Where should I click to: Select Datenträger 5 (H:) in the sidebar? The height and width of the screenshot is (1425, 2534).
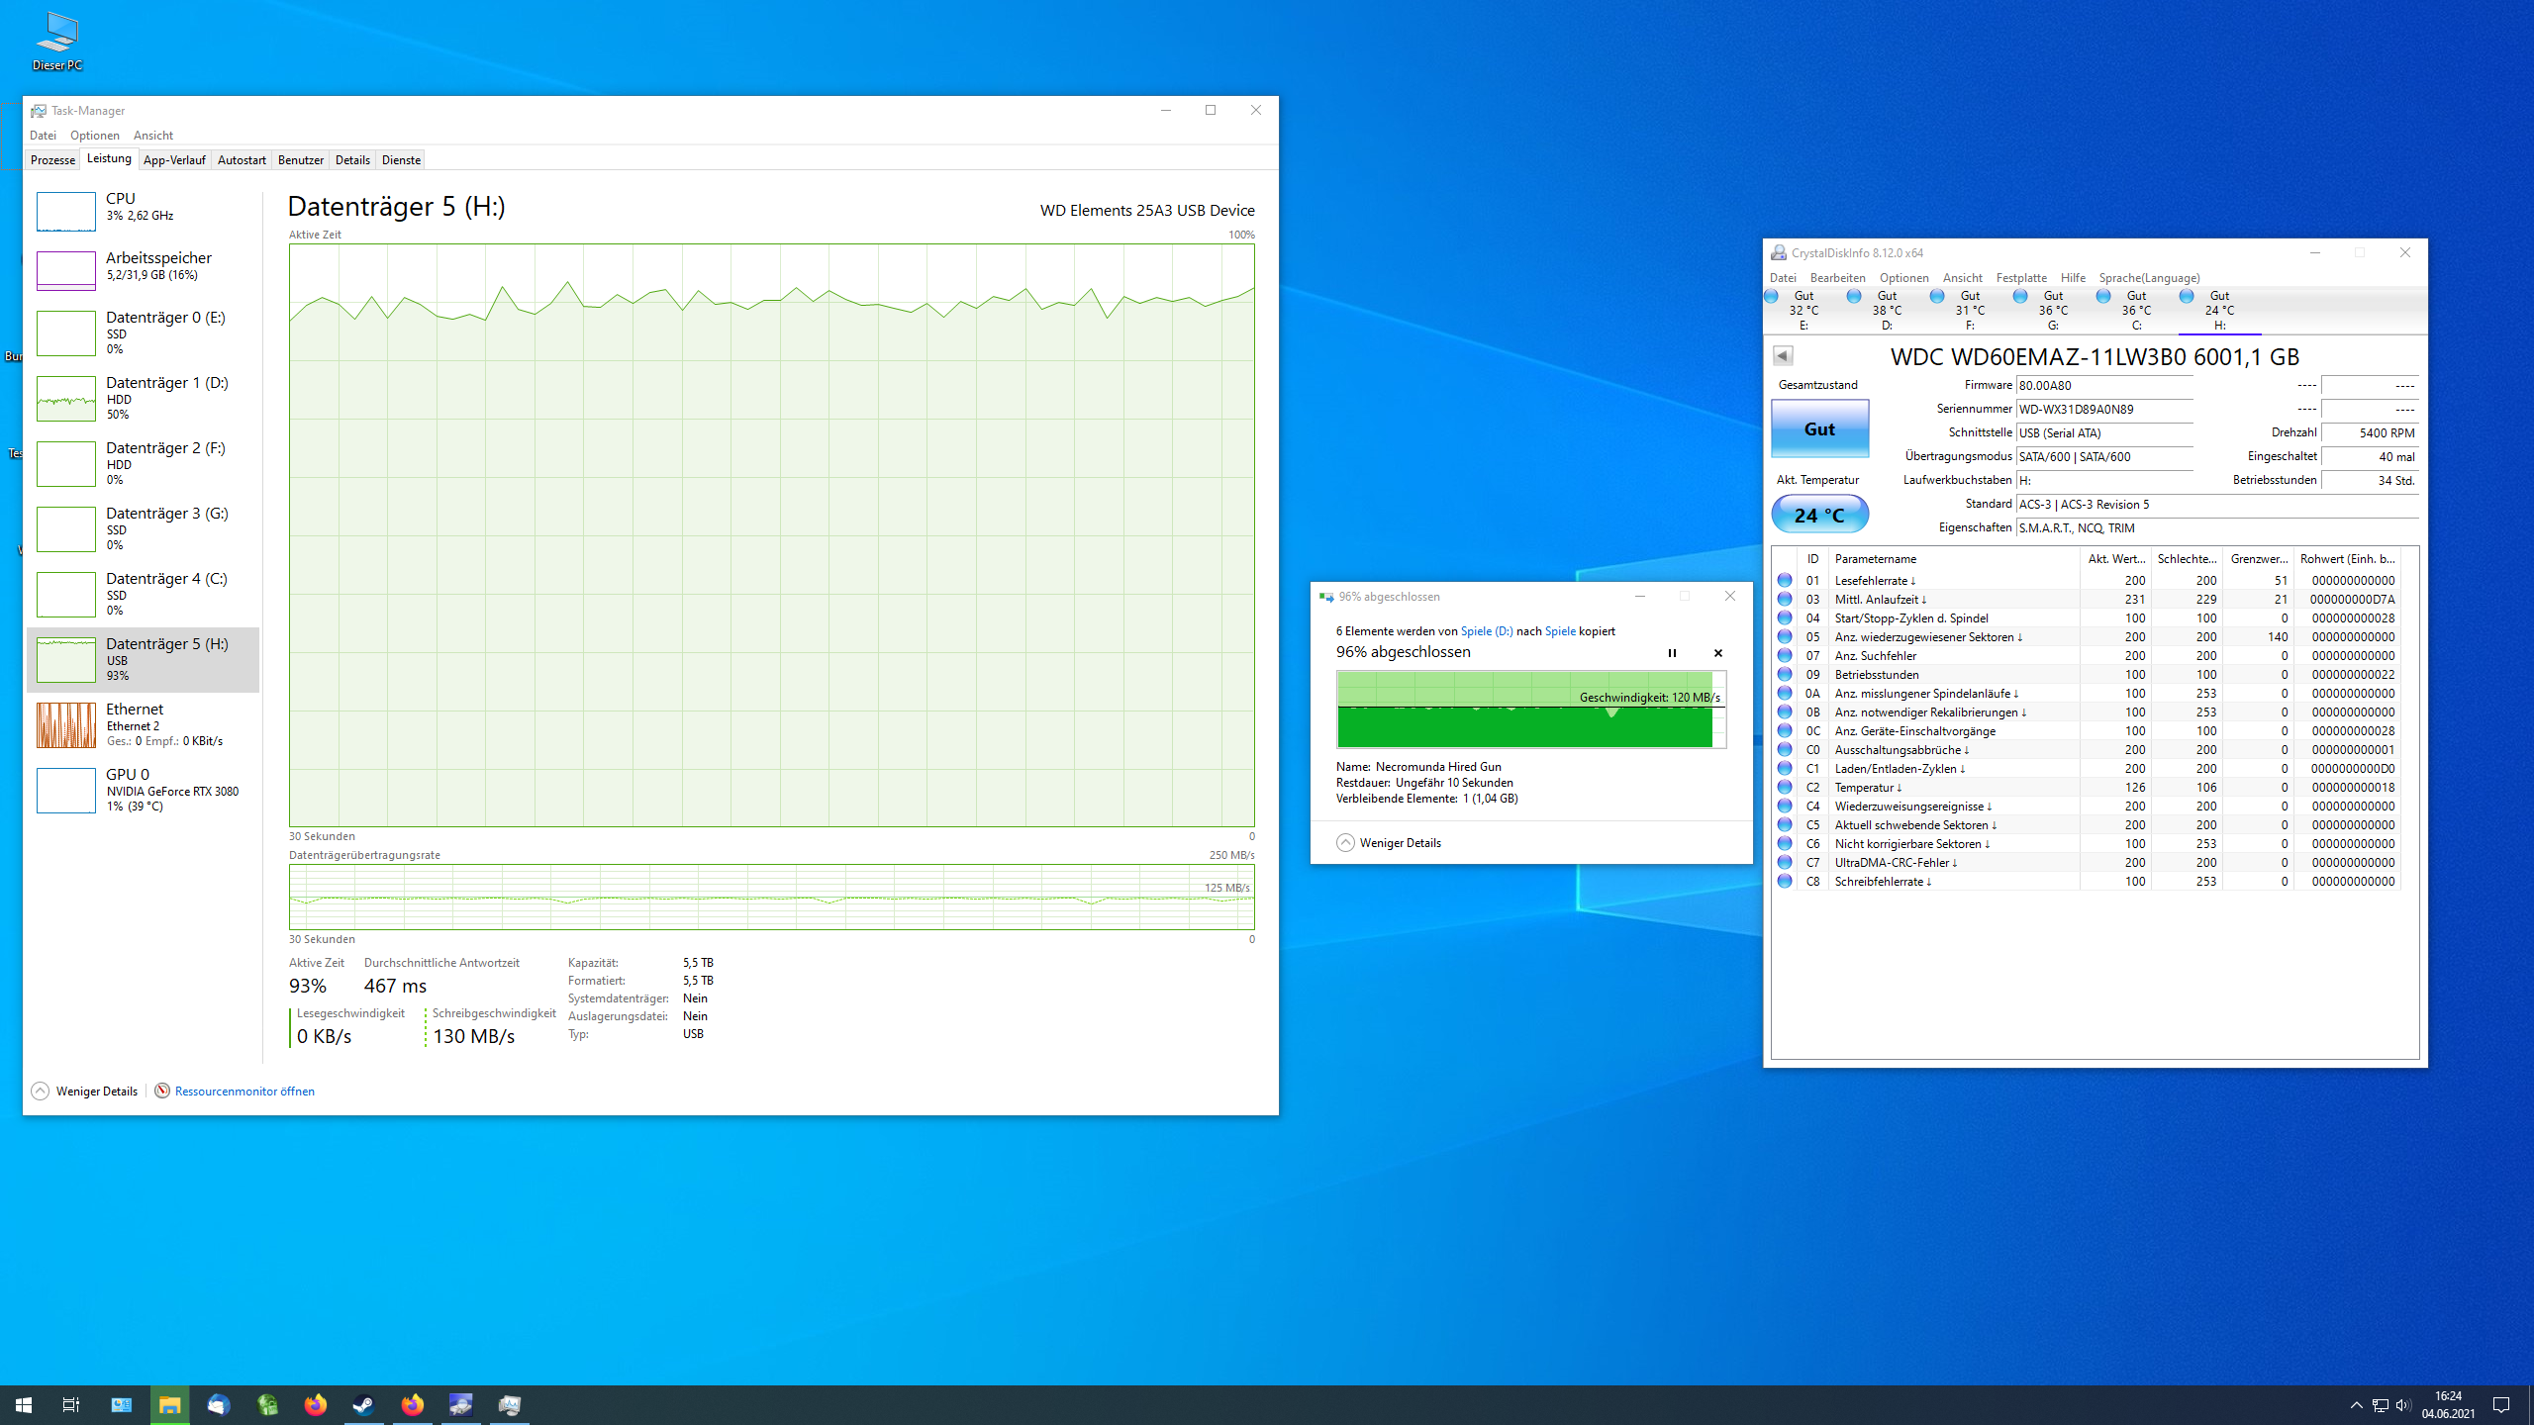pos(144,659)
